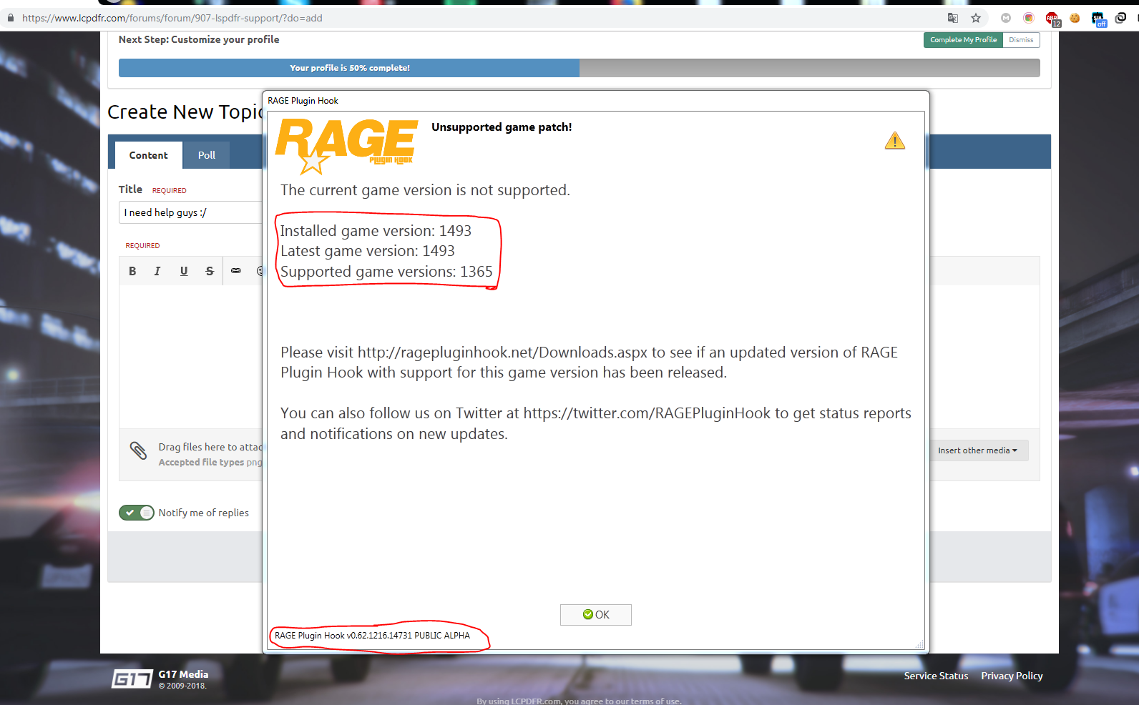The image size is (1139, 705).
Task: Click the cookie extension icon
Action: coord(1075,18)
